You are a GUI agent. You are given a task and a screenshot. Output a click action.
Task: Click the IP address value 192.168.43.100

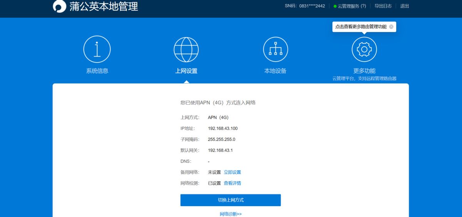pos(223,129)
